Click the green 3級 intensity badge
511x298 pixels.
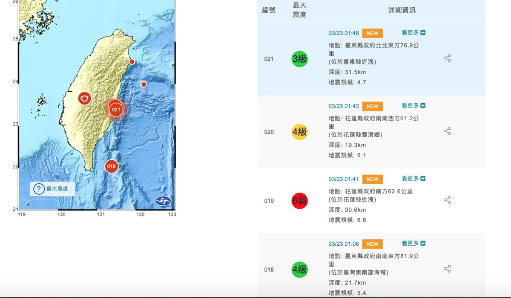[299, 59]
